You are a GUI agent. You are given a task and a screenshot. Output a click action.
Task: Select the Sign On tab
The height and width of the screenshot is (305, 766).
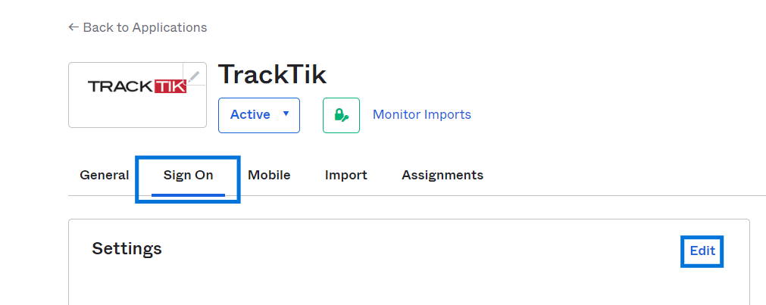[188, 175]
